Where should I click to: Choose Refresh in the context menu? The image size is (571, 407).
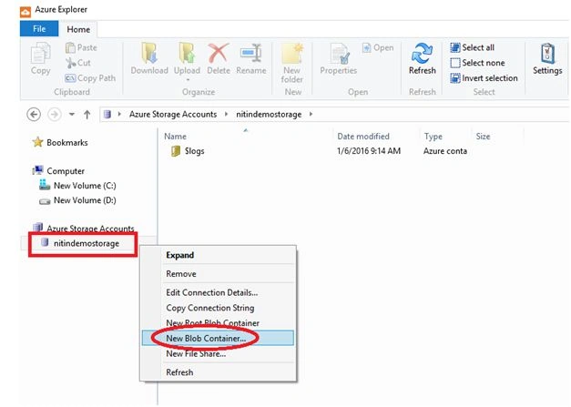[x=179, y=372]
